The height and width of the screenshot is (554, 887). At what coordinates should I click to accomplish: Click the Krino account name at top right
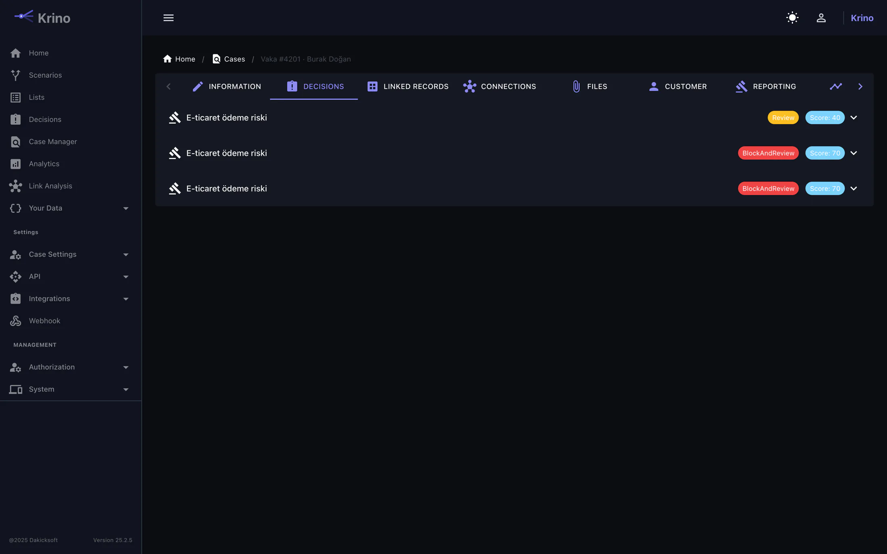(862, 18)
